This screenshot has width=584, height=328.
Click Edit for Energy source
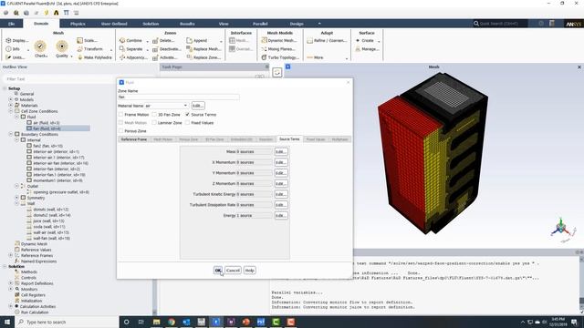pyautogui.click(x=281, y=216)
